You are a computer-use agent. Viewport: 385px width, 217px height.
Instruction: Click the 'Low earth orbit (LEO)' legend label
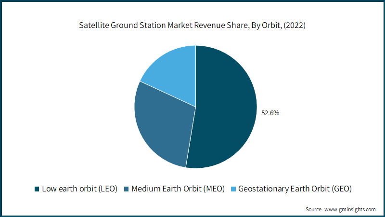point(79,189)
